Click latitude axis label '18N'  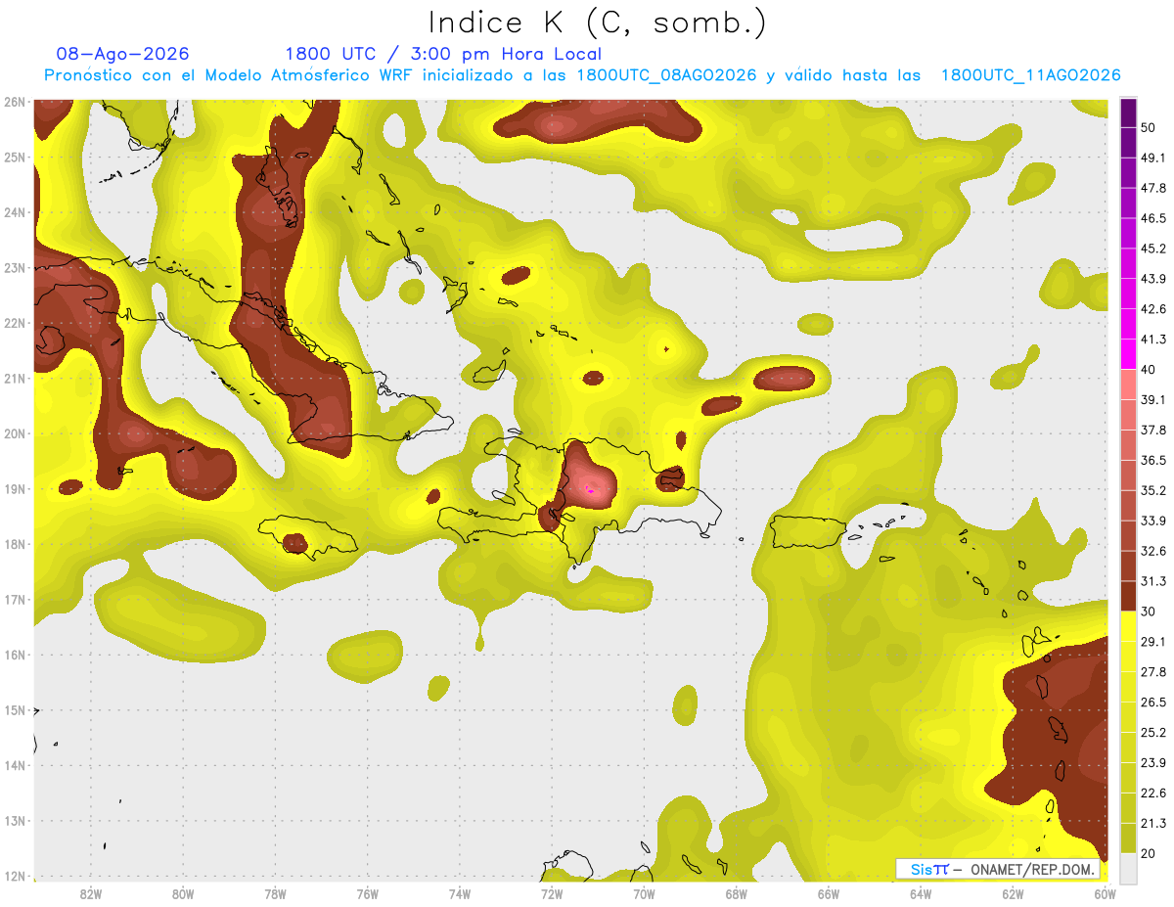(15, 544)
